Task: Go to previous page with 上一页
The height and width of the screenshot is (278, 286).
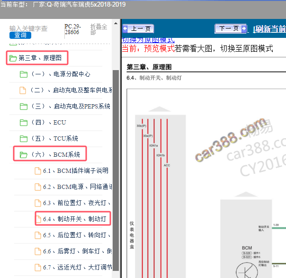Action: coord(138,28)
